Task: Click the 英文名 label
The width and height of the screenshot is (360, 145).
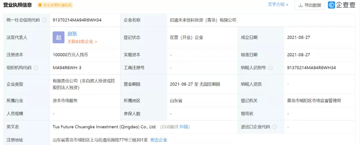Action: [x=13, y=127]
